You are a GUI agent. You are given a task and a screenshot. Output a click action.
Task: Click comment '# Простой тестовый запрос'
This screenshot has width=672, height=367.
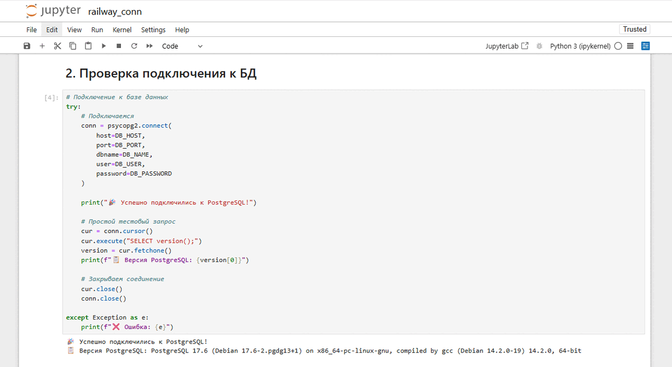point(128,222)
